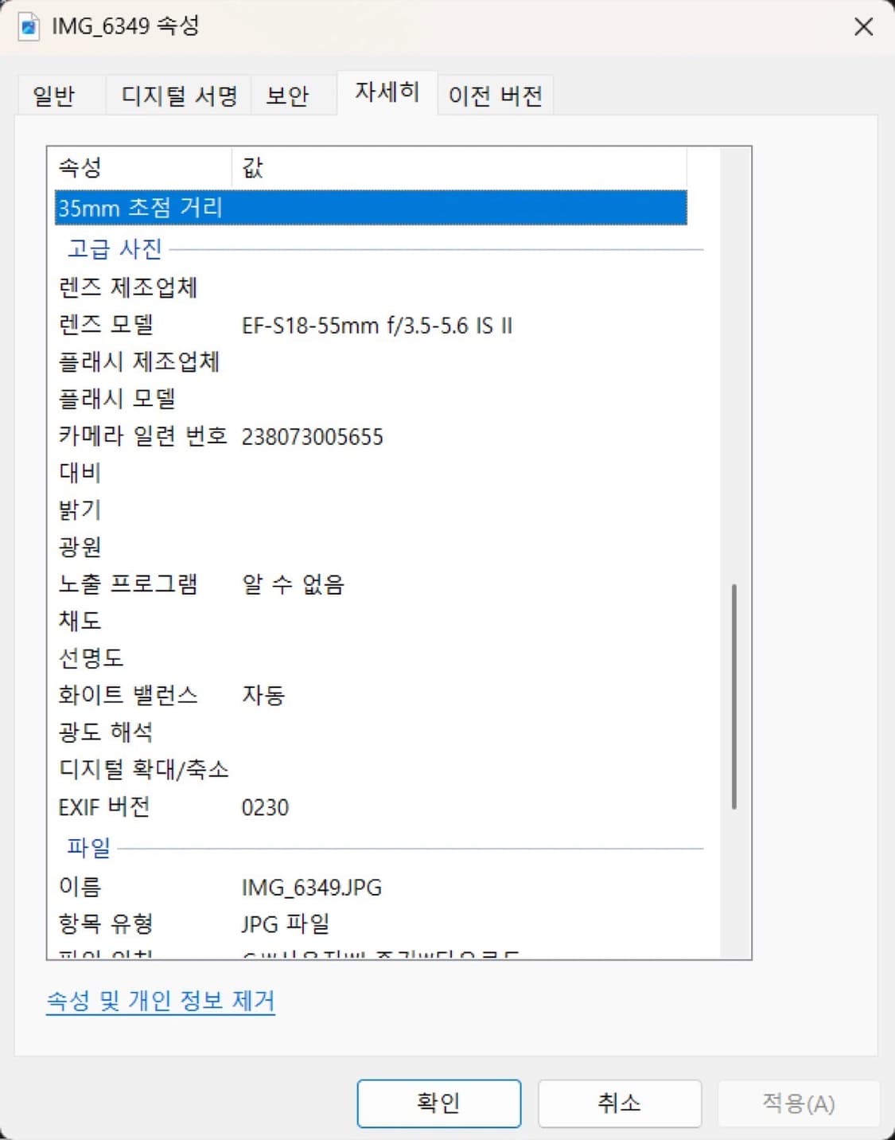Screen dimensions: 895x1140
Task: Open the 속성 및 개인 정보 제거 link
Action: tap(161, 1001)
